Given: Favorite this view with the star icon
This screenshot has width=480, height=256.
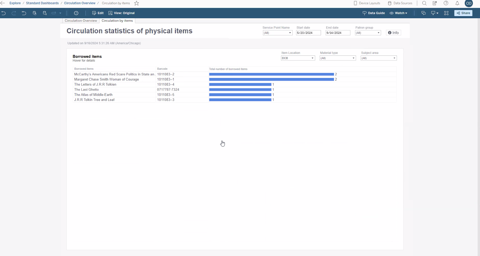Looking at the screenshot, I should coord(137,3).
